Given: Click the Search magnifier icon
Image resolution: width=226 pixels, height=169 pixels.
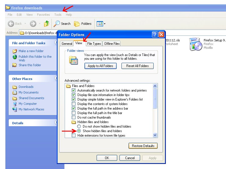Looking at the screenshot, I should (x=57, y=24).
